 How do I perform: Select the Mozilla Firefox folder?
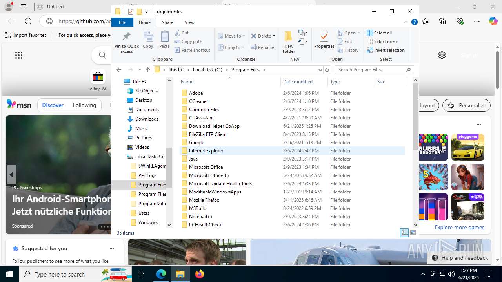tap(204, 200)
